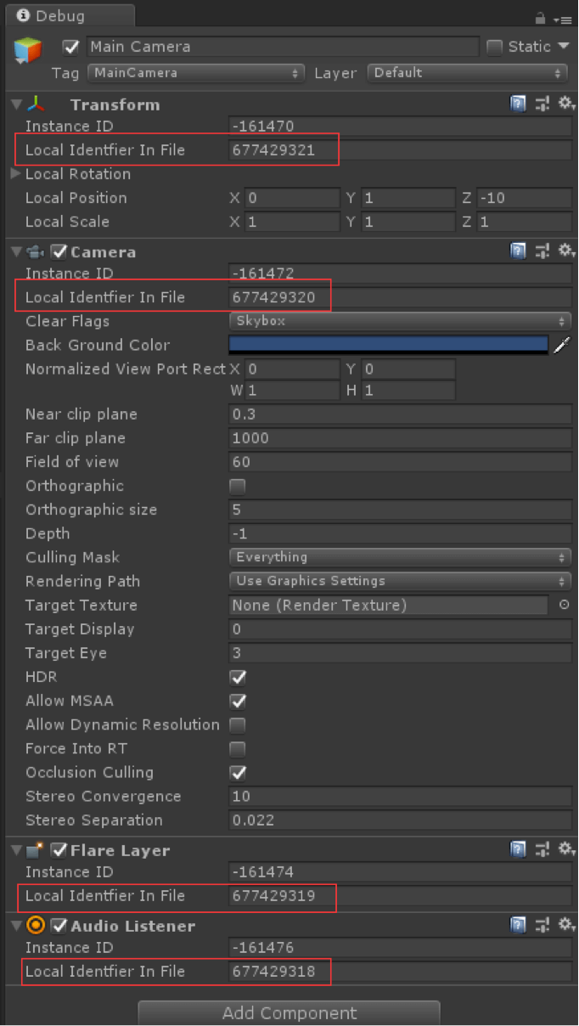Toggle the Orthographic checkbox
This screenshot has height=1026, width=579.
click(x=238, y=487)
